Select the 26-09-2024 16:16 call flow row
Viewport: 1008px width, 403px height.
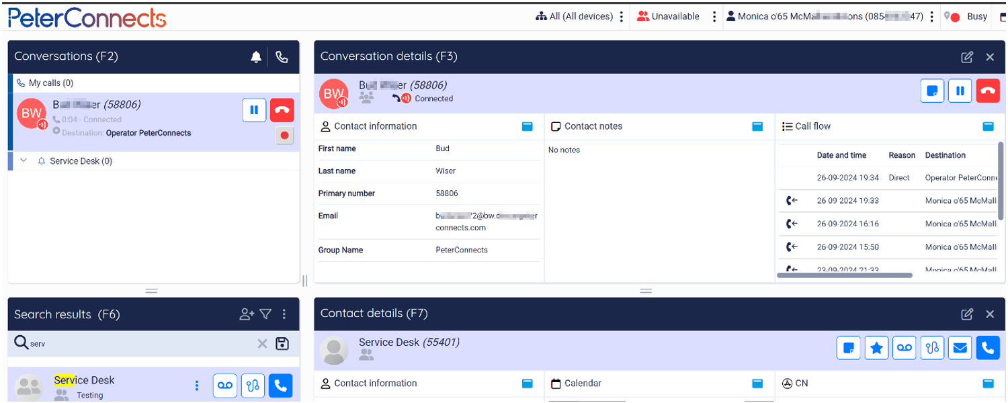[888, 224]
